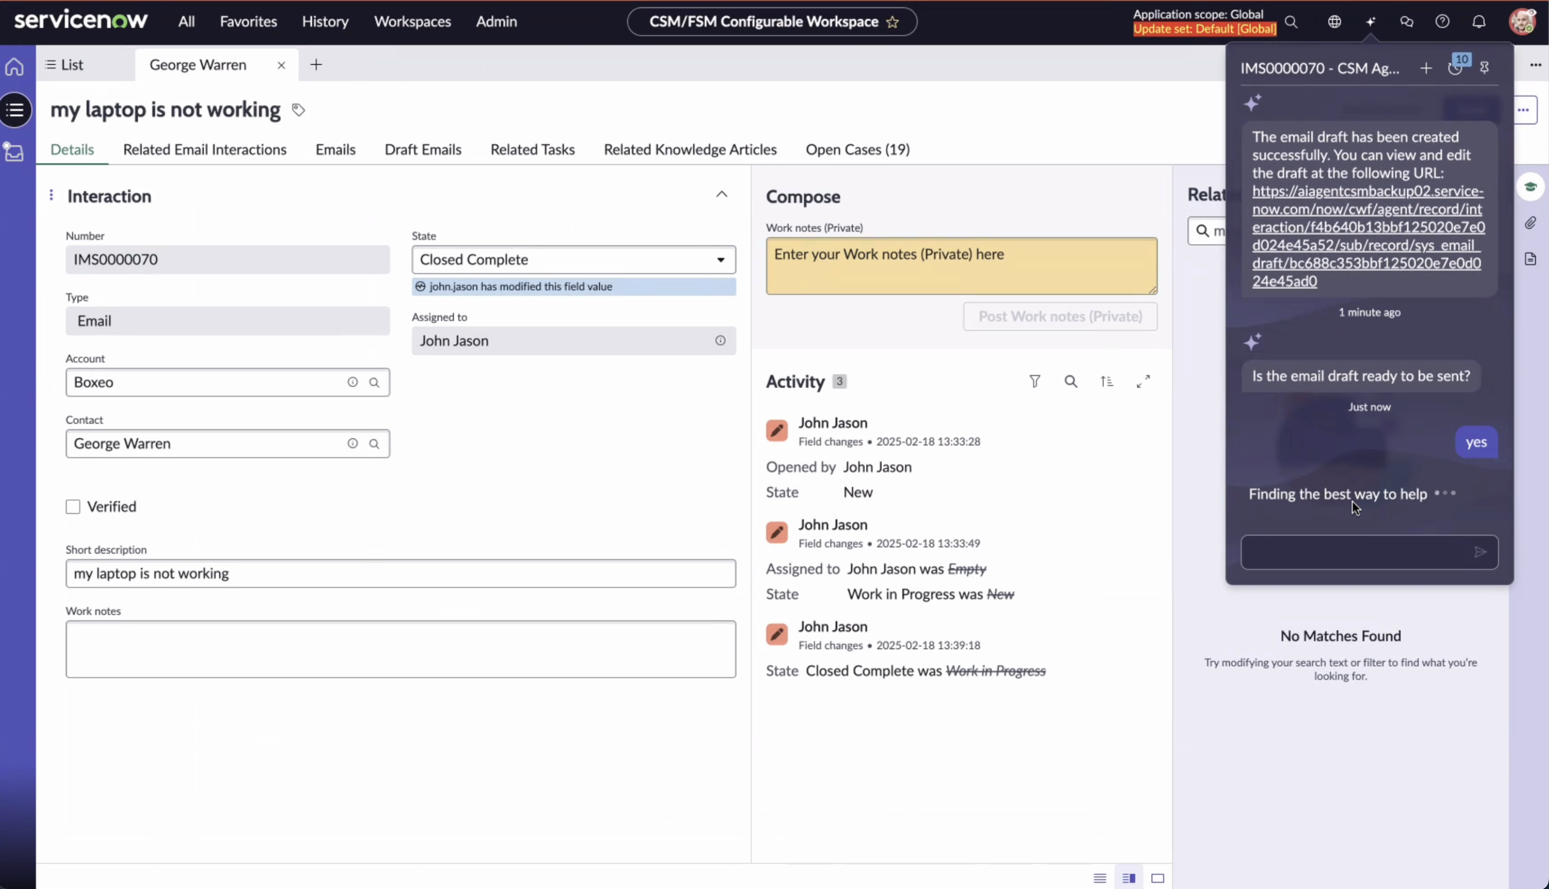Open the State dropdown

(574, 260)
